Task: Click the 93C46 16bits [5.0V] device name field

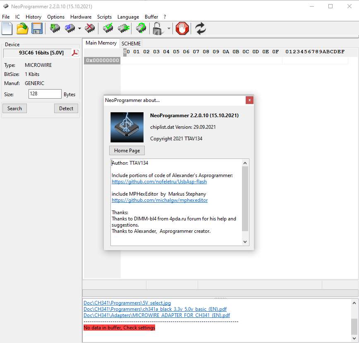Action: 38,53
